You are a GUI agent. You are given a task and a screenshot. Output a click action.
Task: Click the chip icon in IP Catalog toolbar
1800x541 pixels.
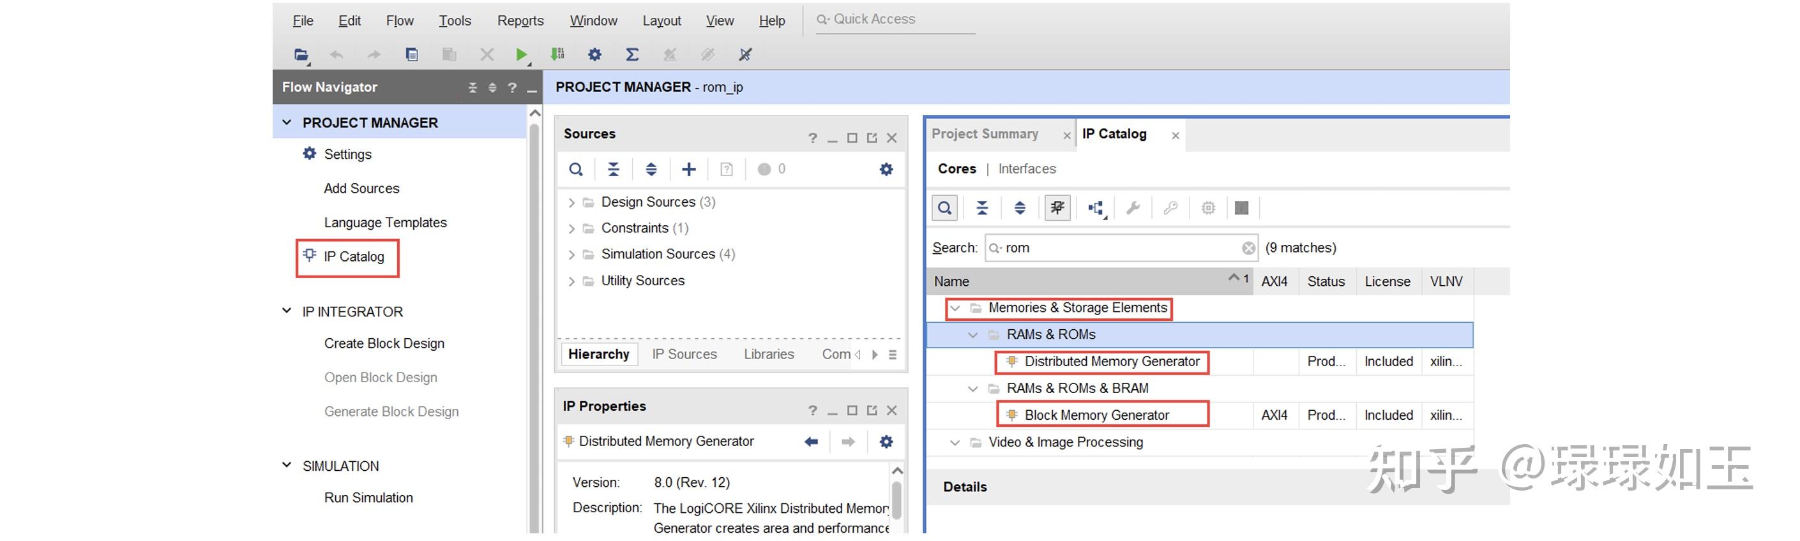coord(1208,208)
